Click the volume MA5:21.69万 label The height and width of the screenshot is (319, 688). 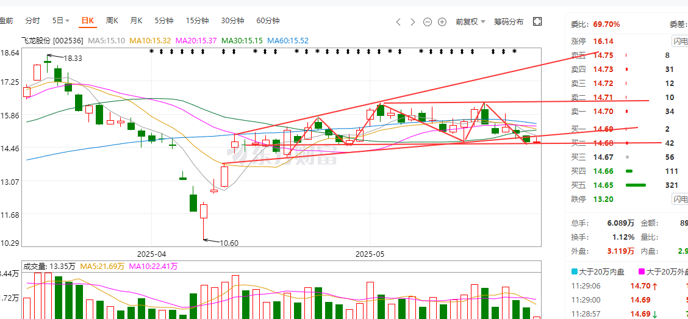[x=101, y=267]
